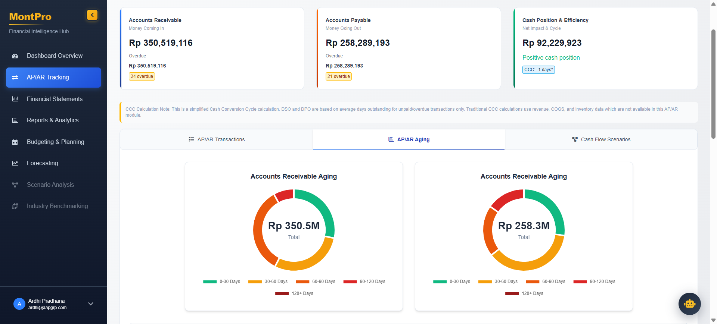The height and width of the screenshot is (324, 717).
Task: Click the Scenario Analysis diagram icon
Action: 15,185
